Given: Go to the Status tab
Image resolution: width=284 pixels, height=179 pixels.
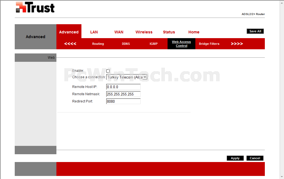Looking at the screenshot, I should (169, 32).
